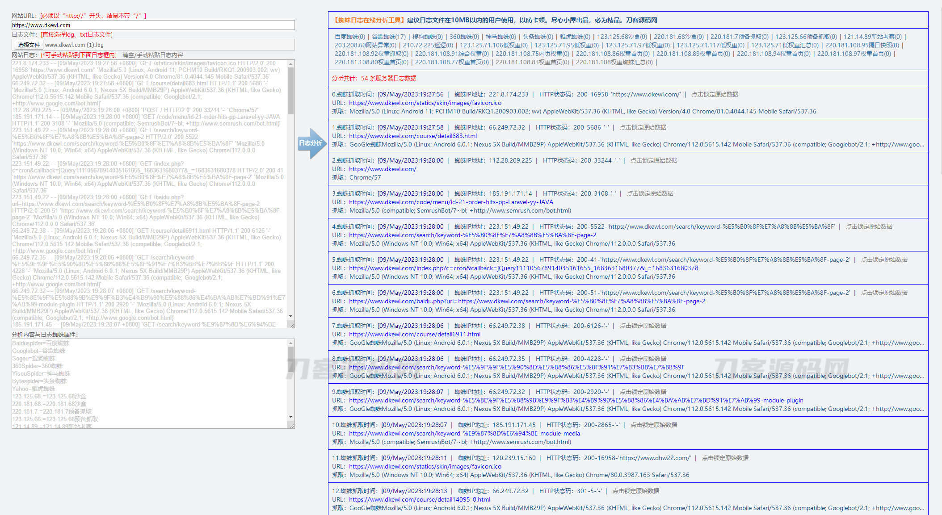Click 点击锁定原始数据 on entry 0
The height and width of the screenshot is (515, 942).
pyautogui.click(x=715, y=94)
